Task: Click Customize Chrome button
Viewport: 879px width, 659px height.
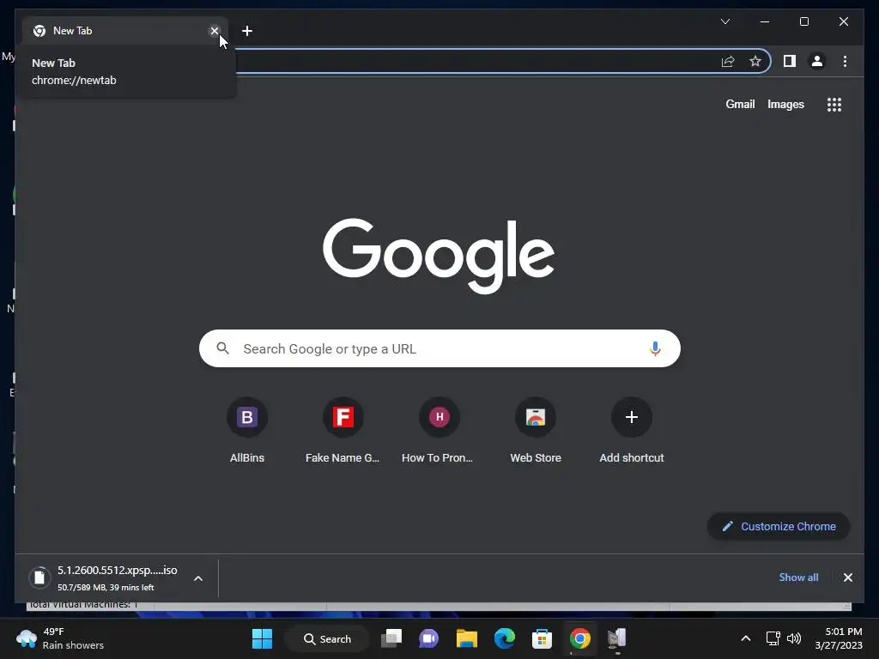Action: [x=779, y=526]
